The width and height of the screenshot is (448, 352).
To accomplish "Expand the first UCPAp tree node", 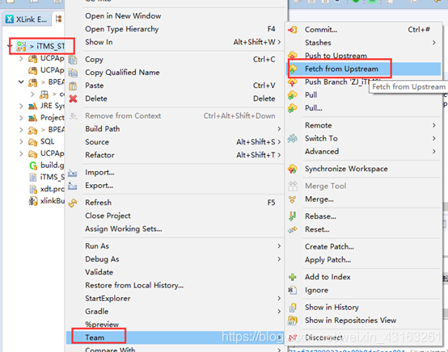I will [x=21, y=58].
